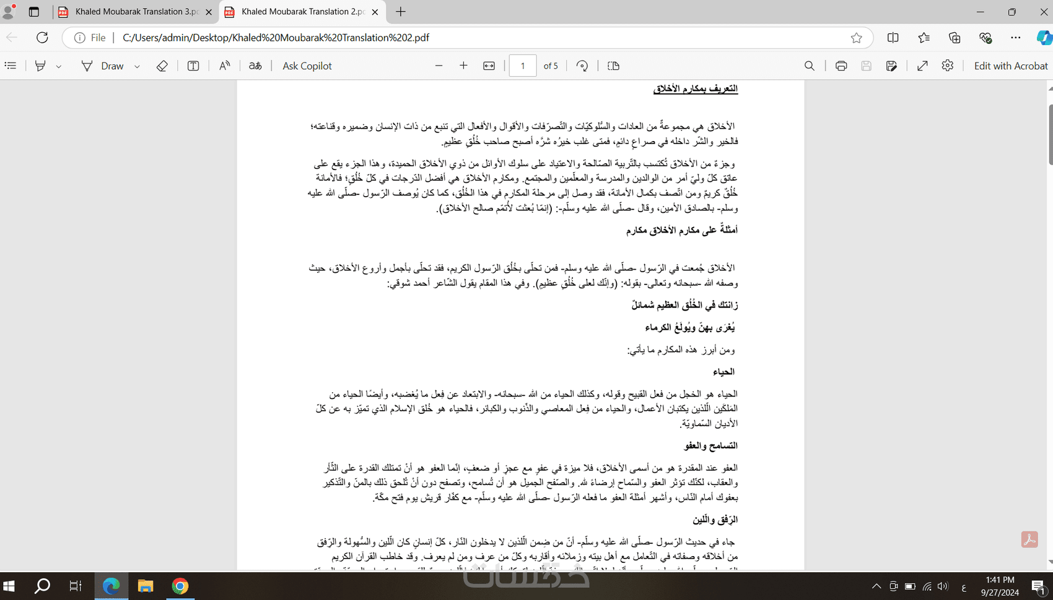Click the battery status tray icon
The height and width of the screenshot is (600, 1053).
tap(910, 586)
